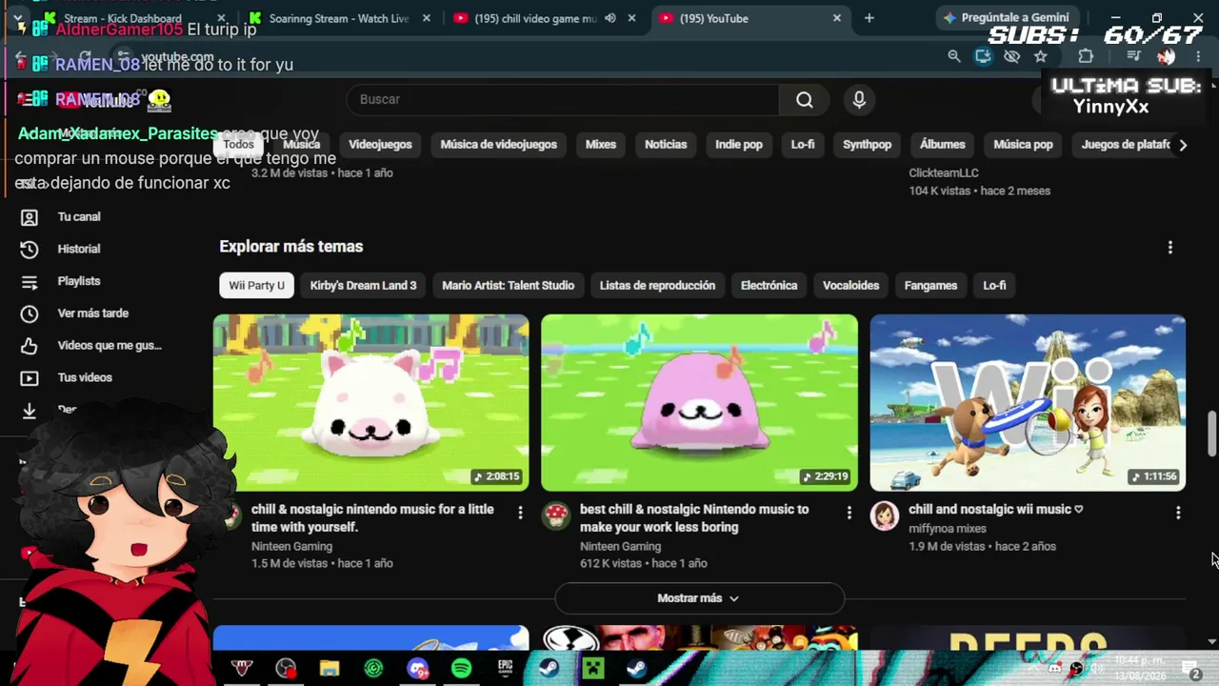Select the Wii Party U topic chip

tap(256, 286)
